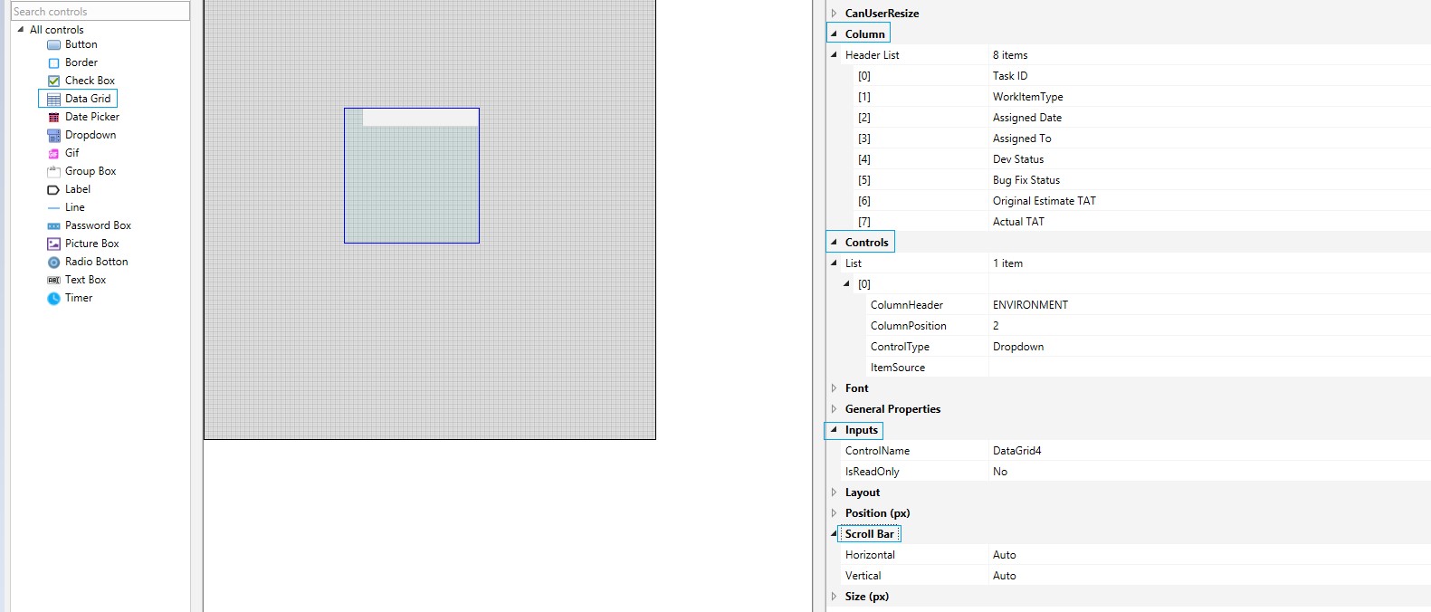Select the Password Box control icon
The width and height of the screenshot is (1431, 612).
53,225
